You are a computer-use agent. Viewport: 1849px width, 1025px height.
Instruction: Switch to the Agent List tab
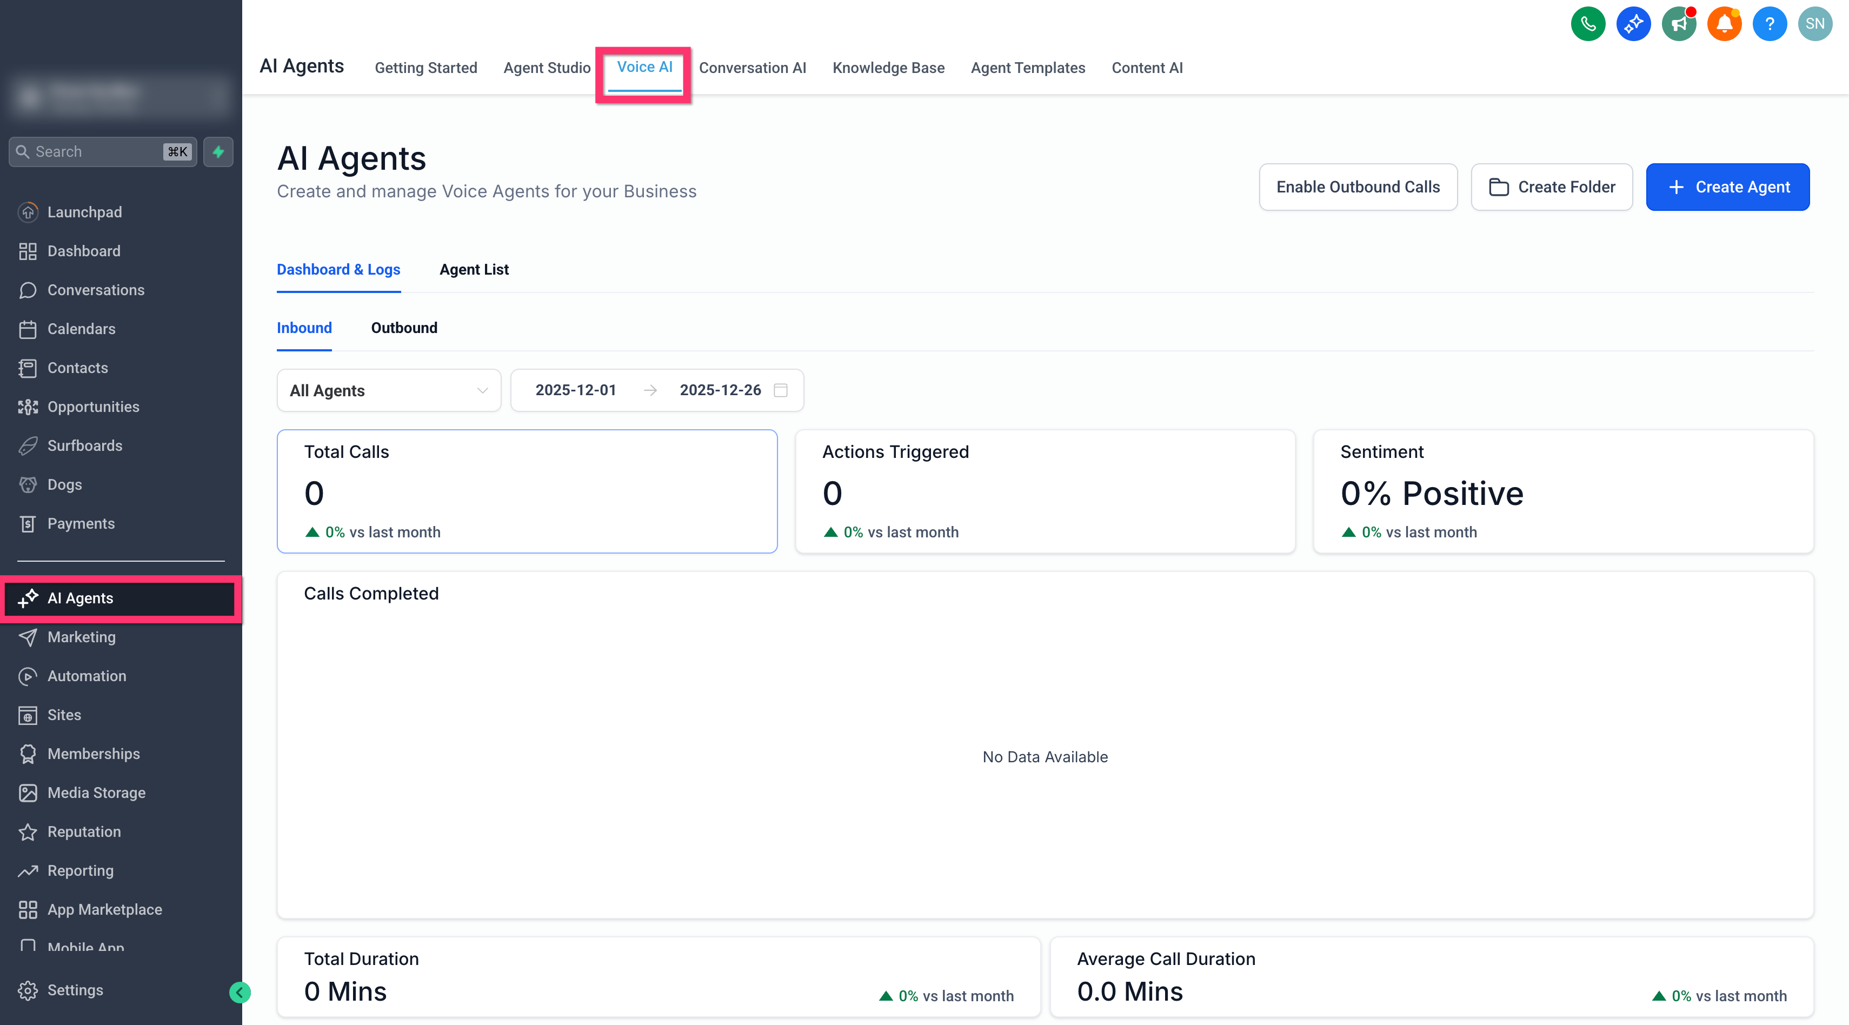tap(474, 269)
